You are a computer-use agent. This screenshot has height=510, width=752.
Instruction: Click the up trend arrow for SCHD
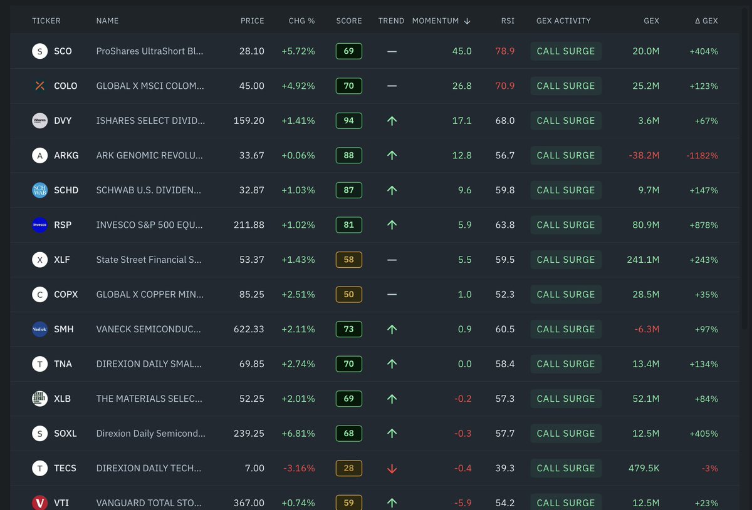coord(392,190)
